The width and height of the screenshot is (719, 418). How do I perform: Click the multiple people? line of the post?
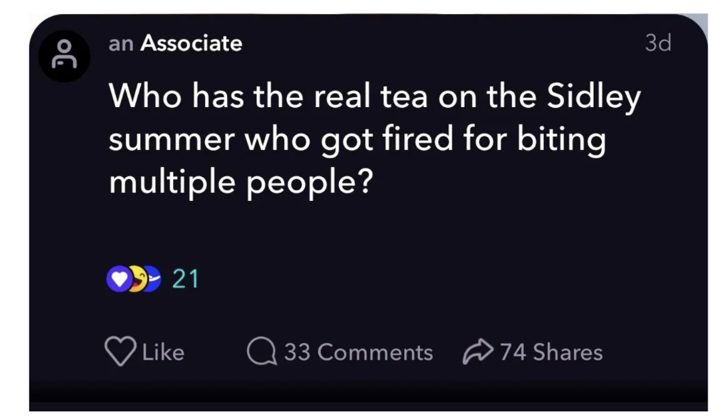pos(240,180)
